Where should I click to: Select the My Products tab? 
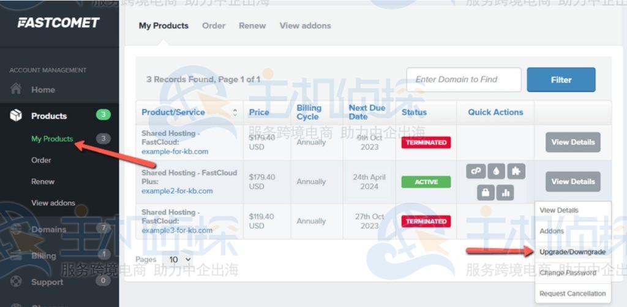[x=163, y=26]
